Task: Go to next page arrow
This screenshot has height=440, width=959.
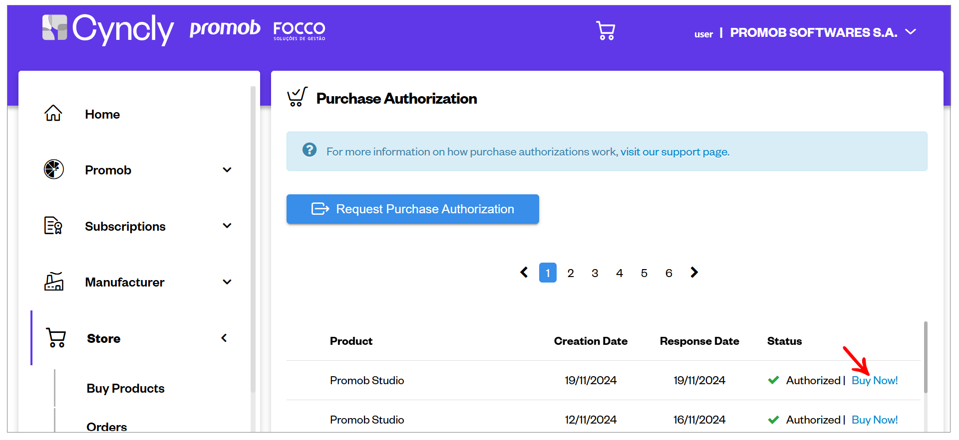Action: [694, 272]
